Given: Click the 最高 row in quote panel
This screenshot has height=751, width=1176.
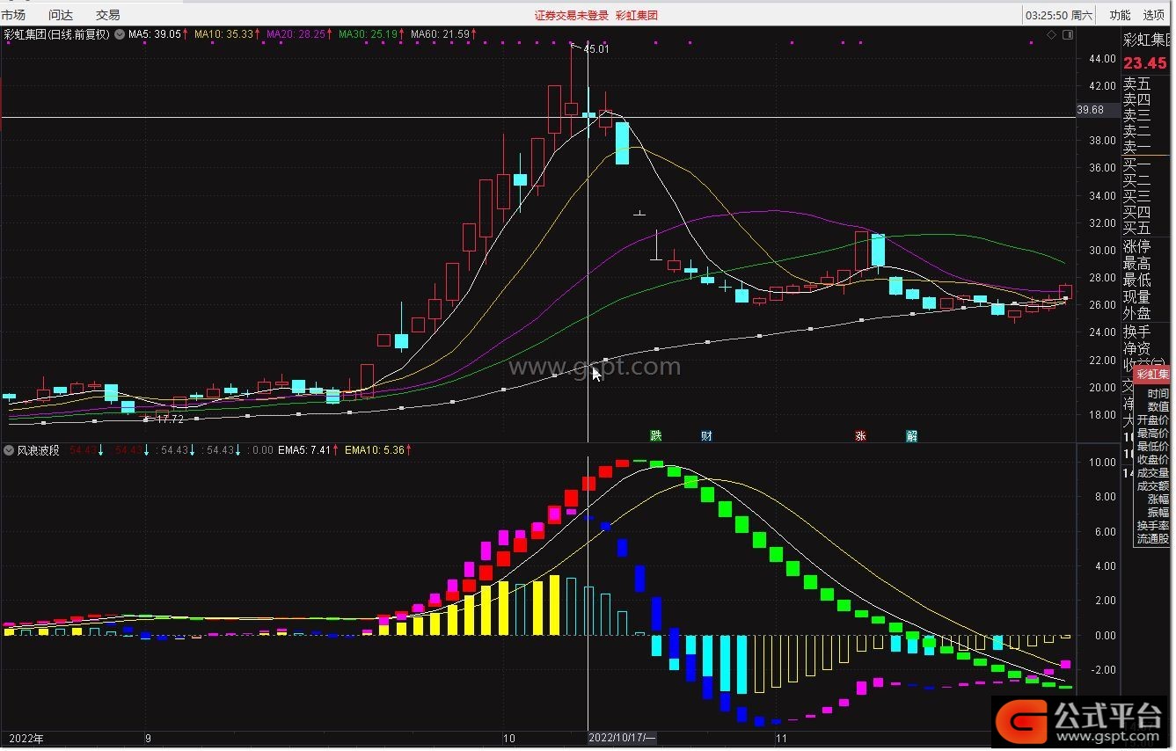Looking at the screenshot, I should pos(1136,264).
